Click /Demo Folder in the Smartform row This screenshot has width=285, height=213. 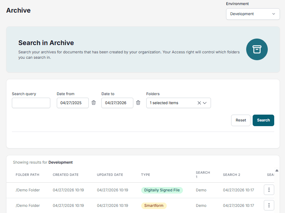pos(28,205)
